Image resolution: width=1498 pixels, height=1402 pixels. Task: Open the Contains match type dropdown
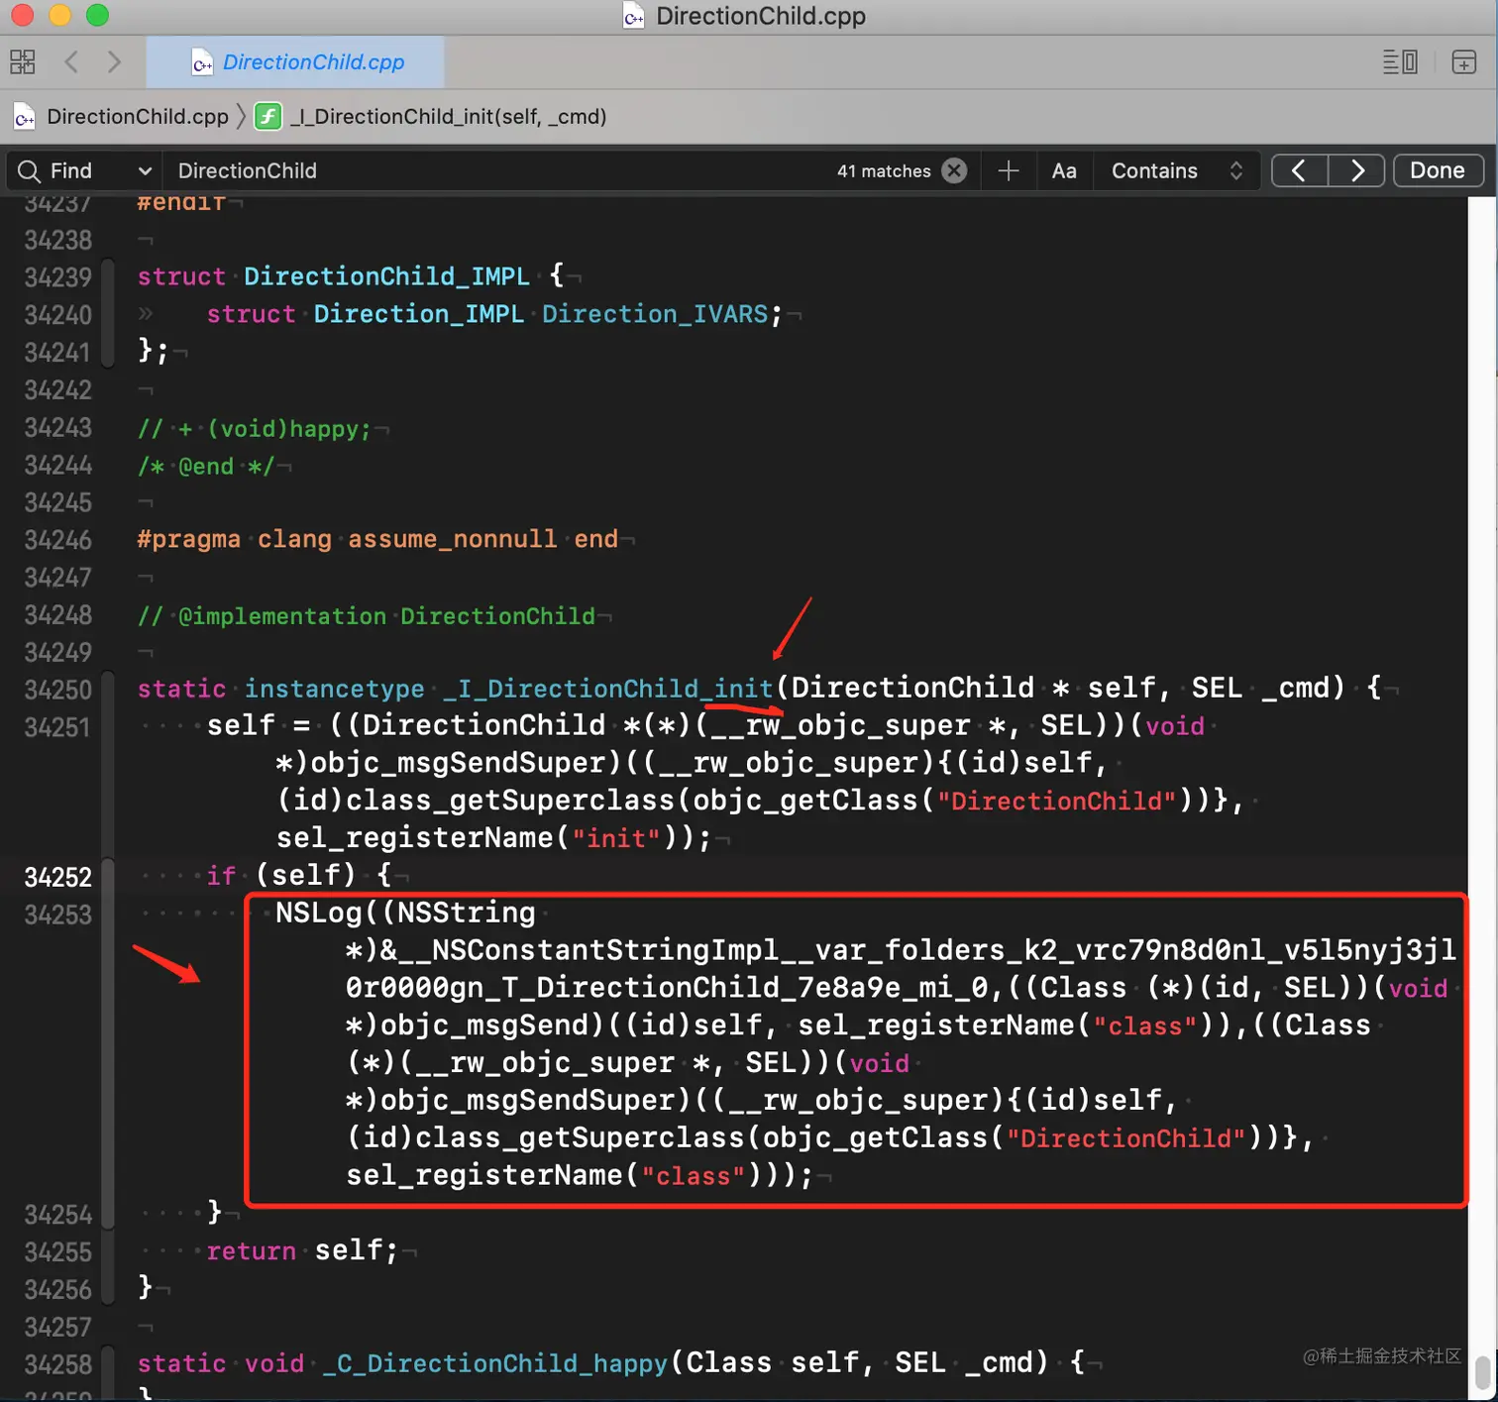point(1176,171)
